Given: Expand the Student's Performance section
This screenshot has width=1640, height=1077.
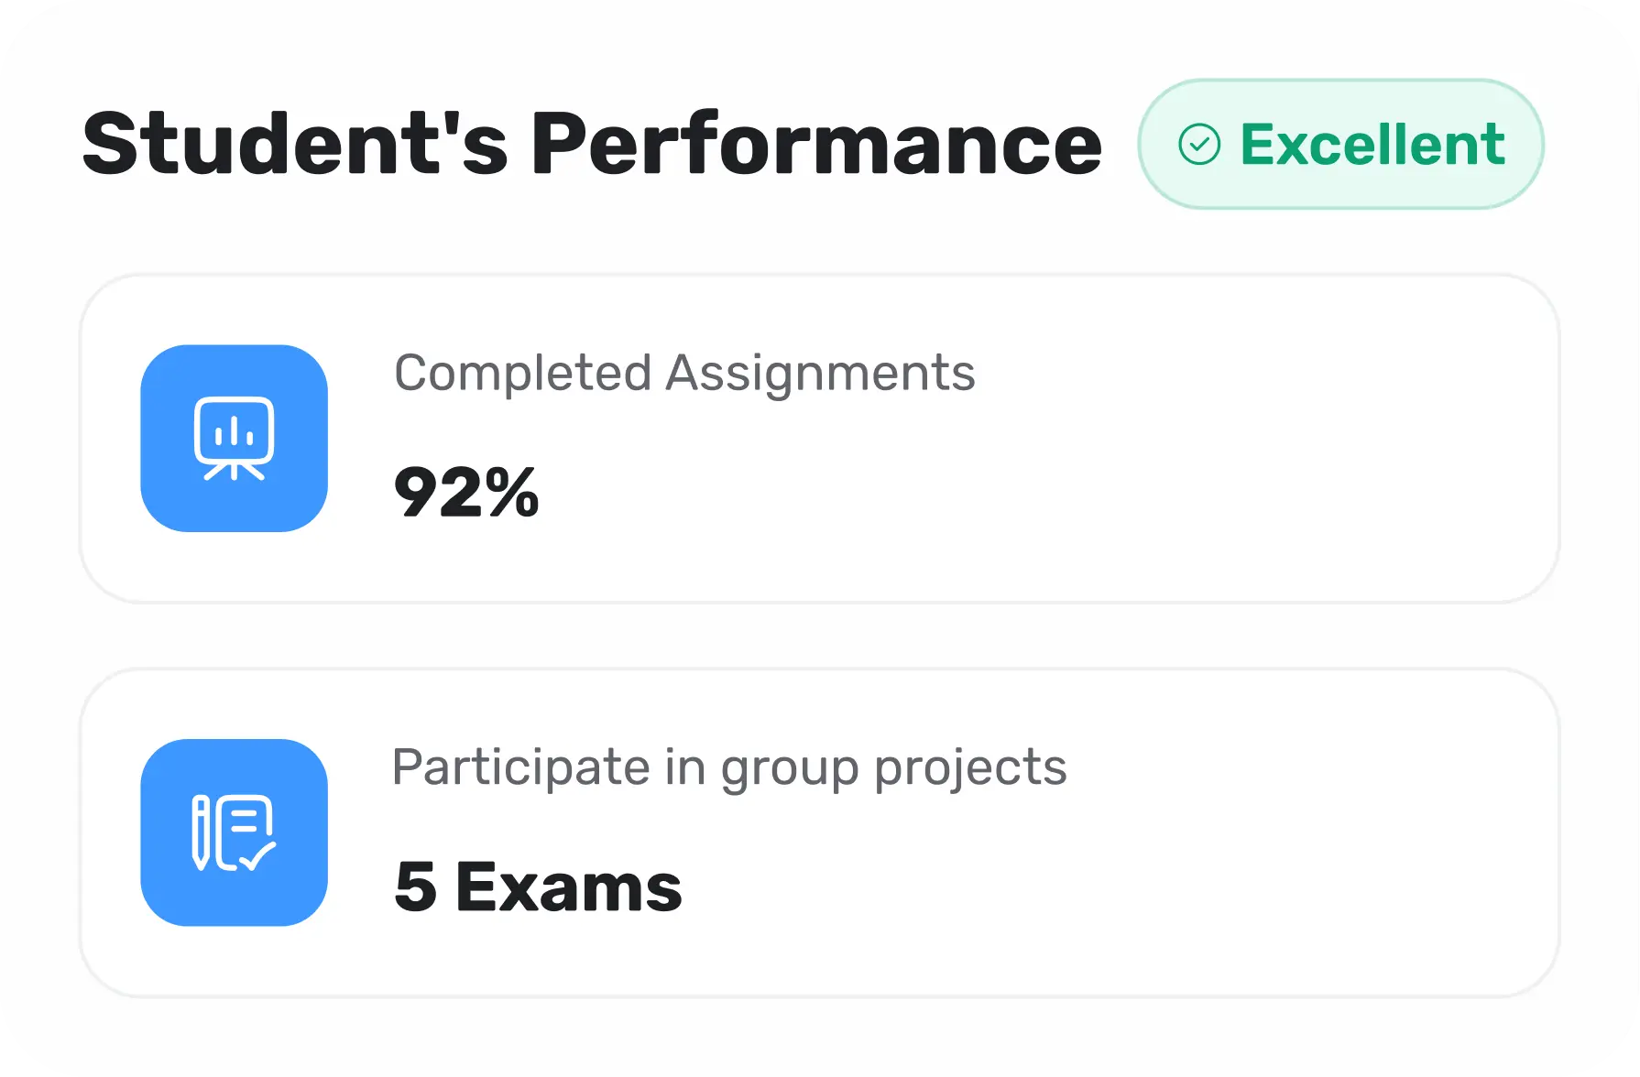Looking at the screenshot, I should 592,144.
